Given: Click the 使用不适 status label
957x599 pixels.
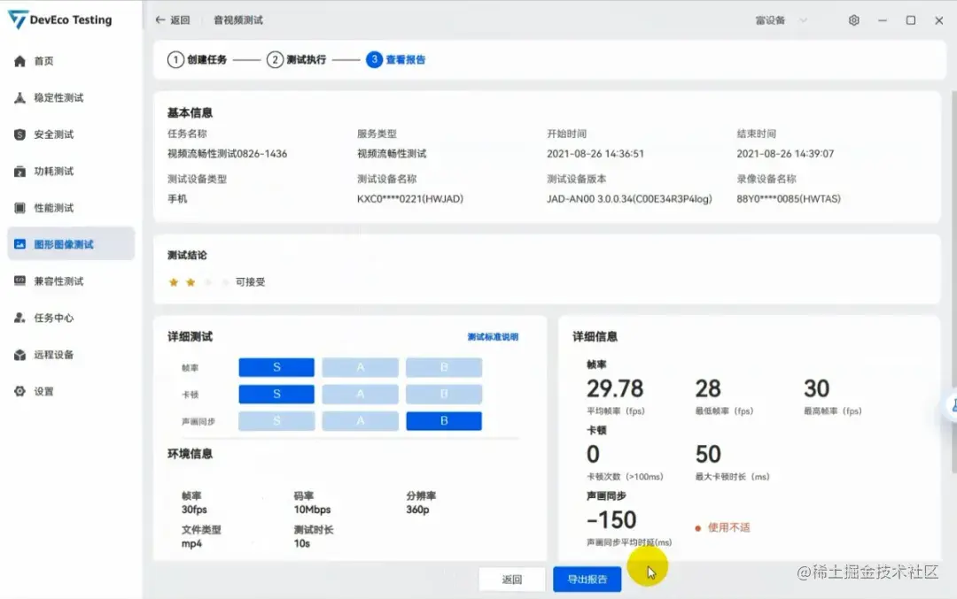Looking at the screenshot, I should tap(728, 527).
